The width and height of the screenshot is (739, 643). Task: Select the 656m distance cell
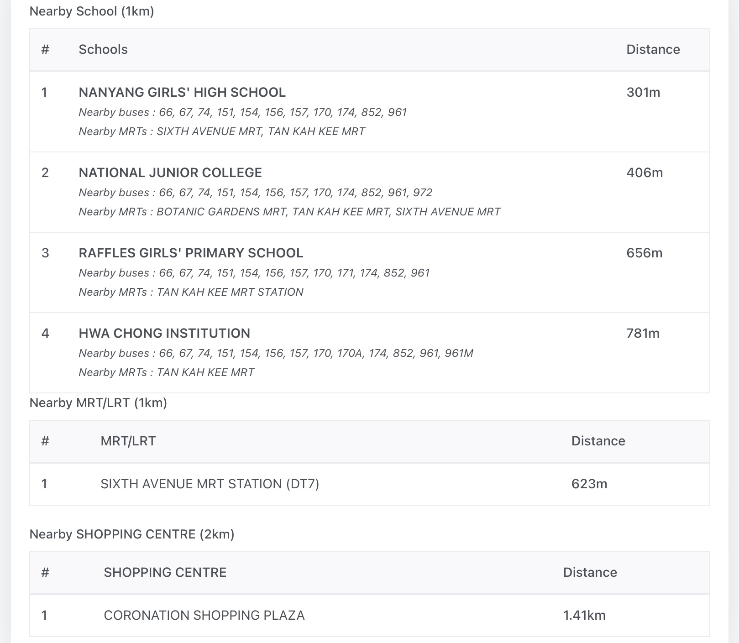pyautogui.click(x=644, y=253)
